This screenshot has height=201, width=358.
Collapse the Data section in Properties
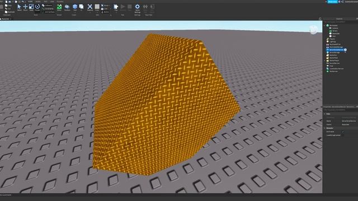point(324,114)
